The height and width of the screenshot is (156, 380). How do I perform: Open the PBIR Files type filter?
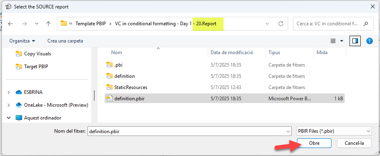334,131
